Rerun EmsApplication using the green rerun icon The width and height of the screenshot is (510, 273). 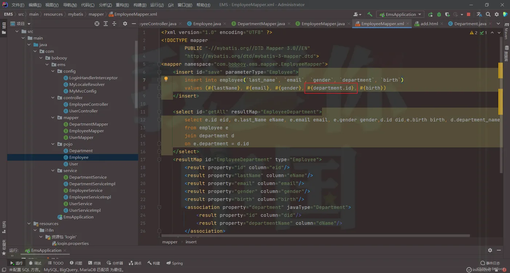431,15
